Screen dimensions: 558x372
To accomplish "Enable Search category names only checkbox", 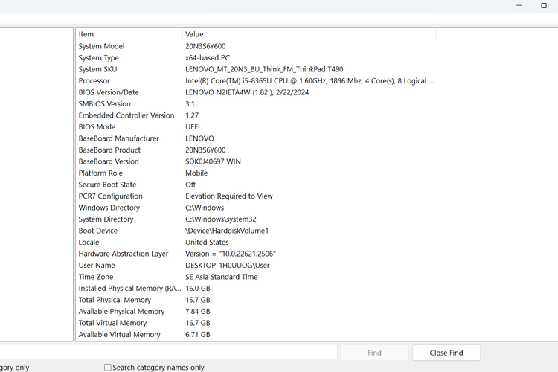I will (108, 368).
